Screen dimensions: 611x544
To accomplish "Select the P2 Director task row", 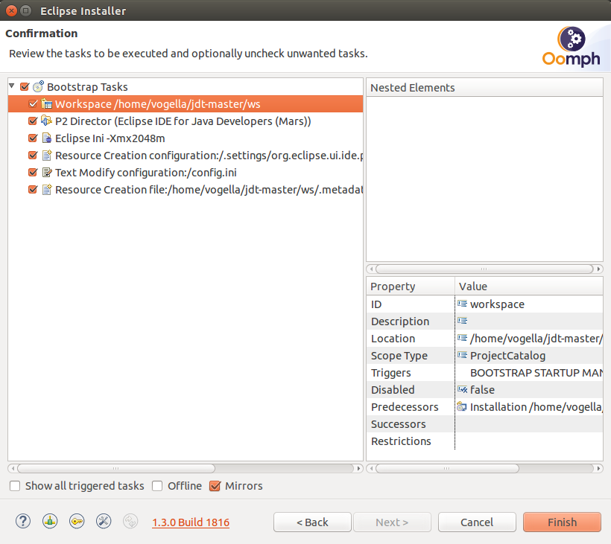I will click(x=186, y=121).
